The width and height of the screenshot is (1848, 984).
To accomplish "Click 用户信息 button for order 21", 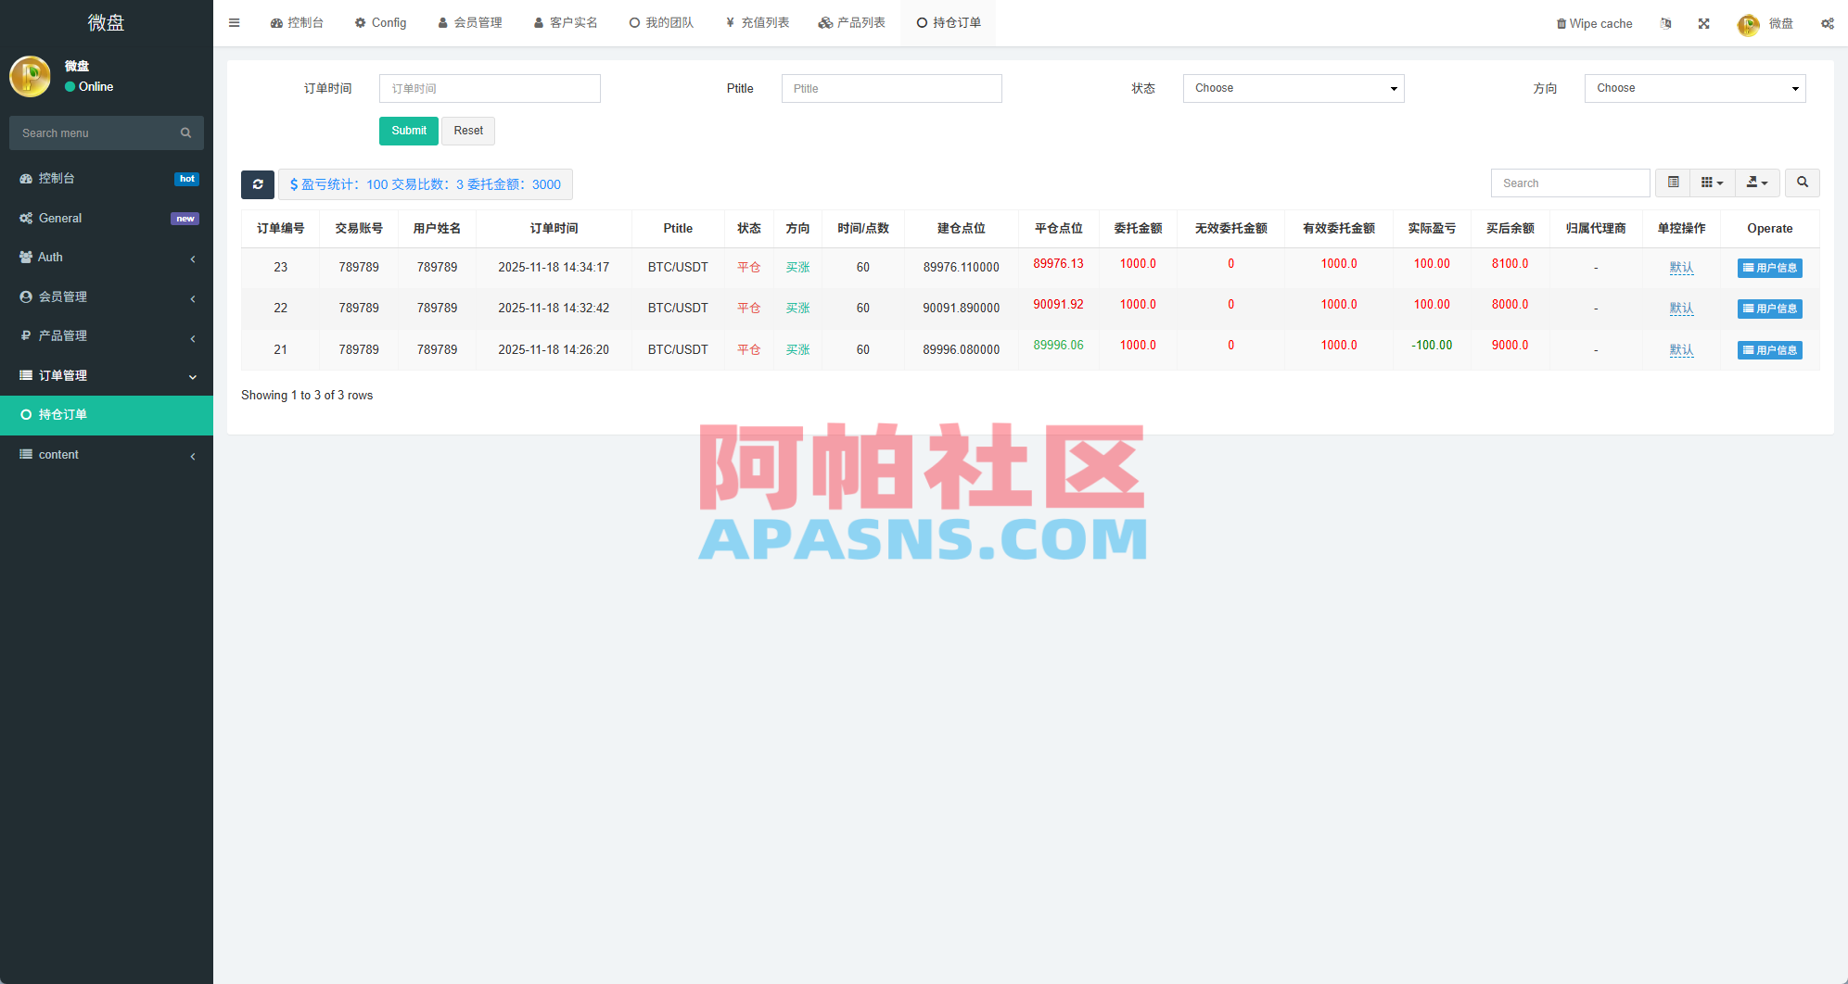I will (x=1769, y=350).
